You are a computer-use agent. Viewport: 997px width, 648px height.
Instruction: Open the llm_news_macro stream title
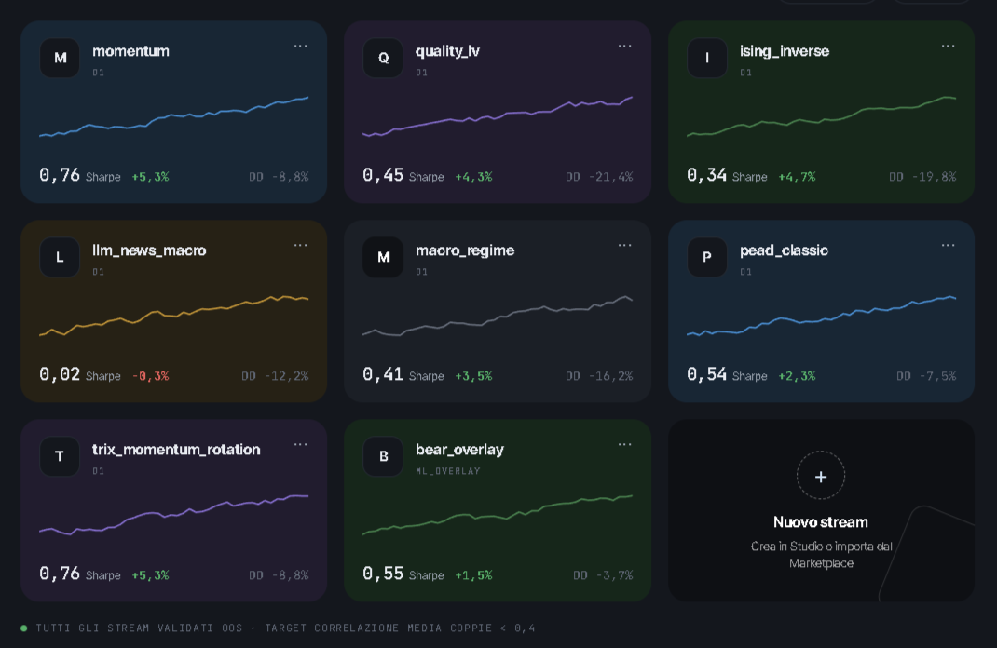click(149, 250)
